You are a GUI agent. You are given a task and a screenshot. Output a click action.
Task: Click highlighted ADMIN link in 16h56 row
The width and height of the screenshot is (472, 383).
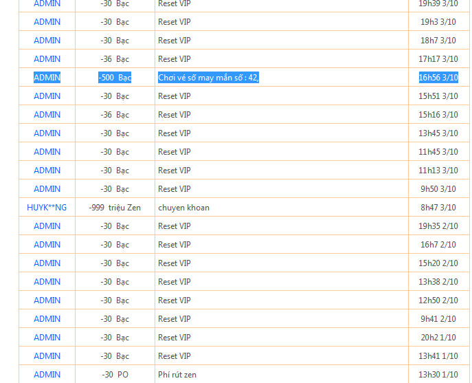[x=47, y=78]
